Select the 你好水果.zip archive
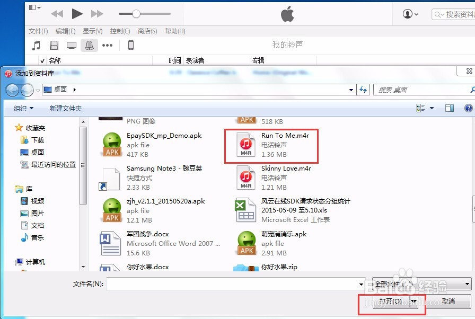The width and height of the screenshot is (475, 319). click(x=265, y=267)
